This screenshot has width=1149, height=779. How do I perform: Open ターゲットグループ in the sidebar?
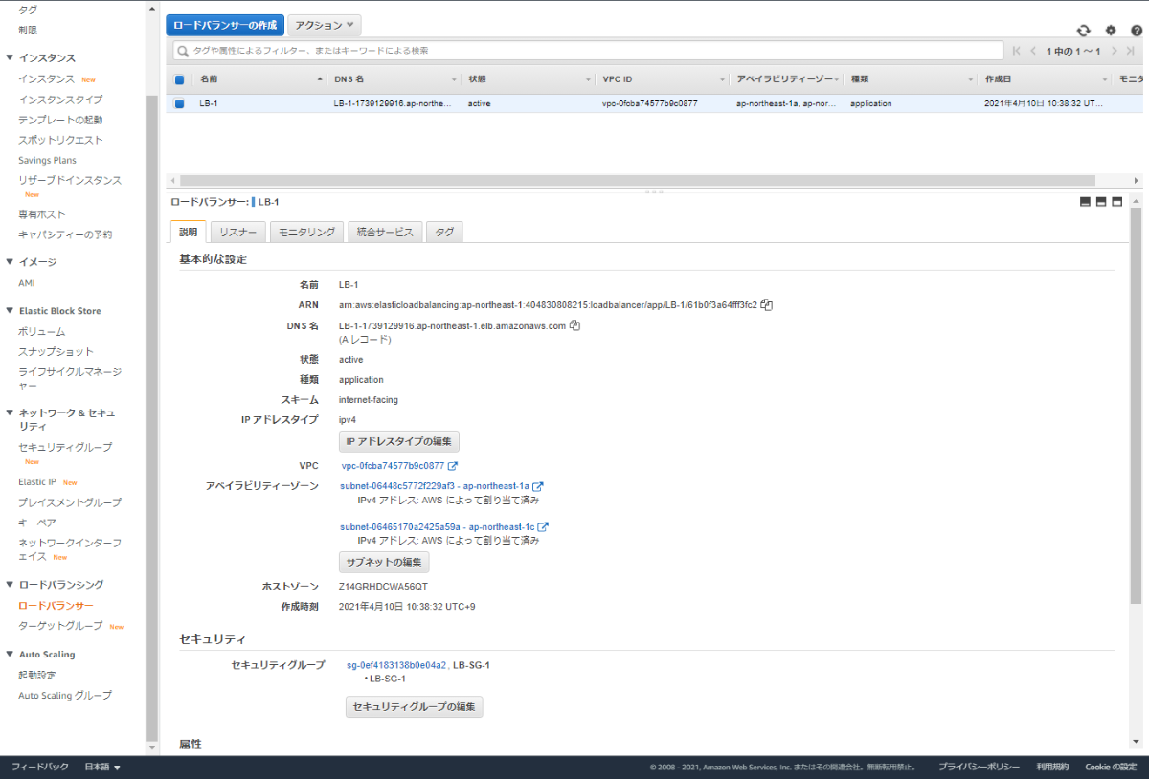pos(60,626)
